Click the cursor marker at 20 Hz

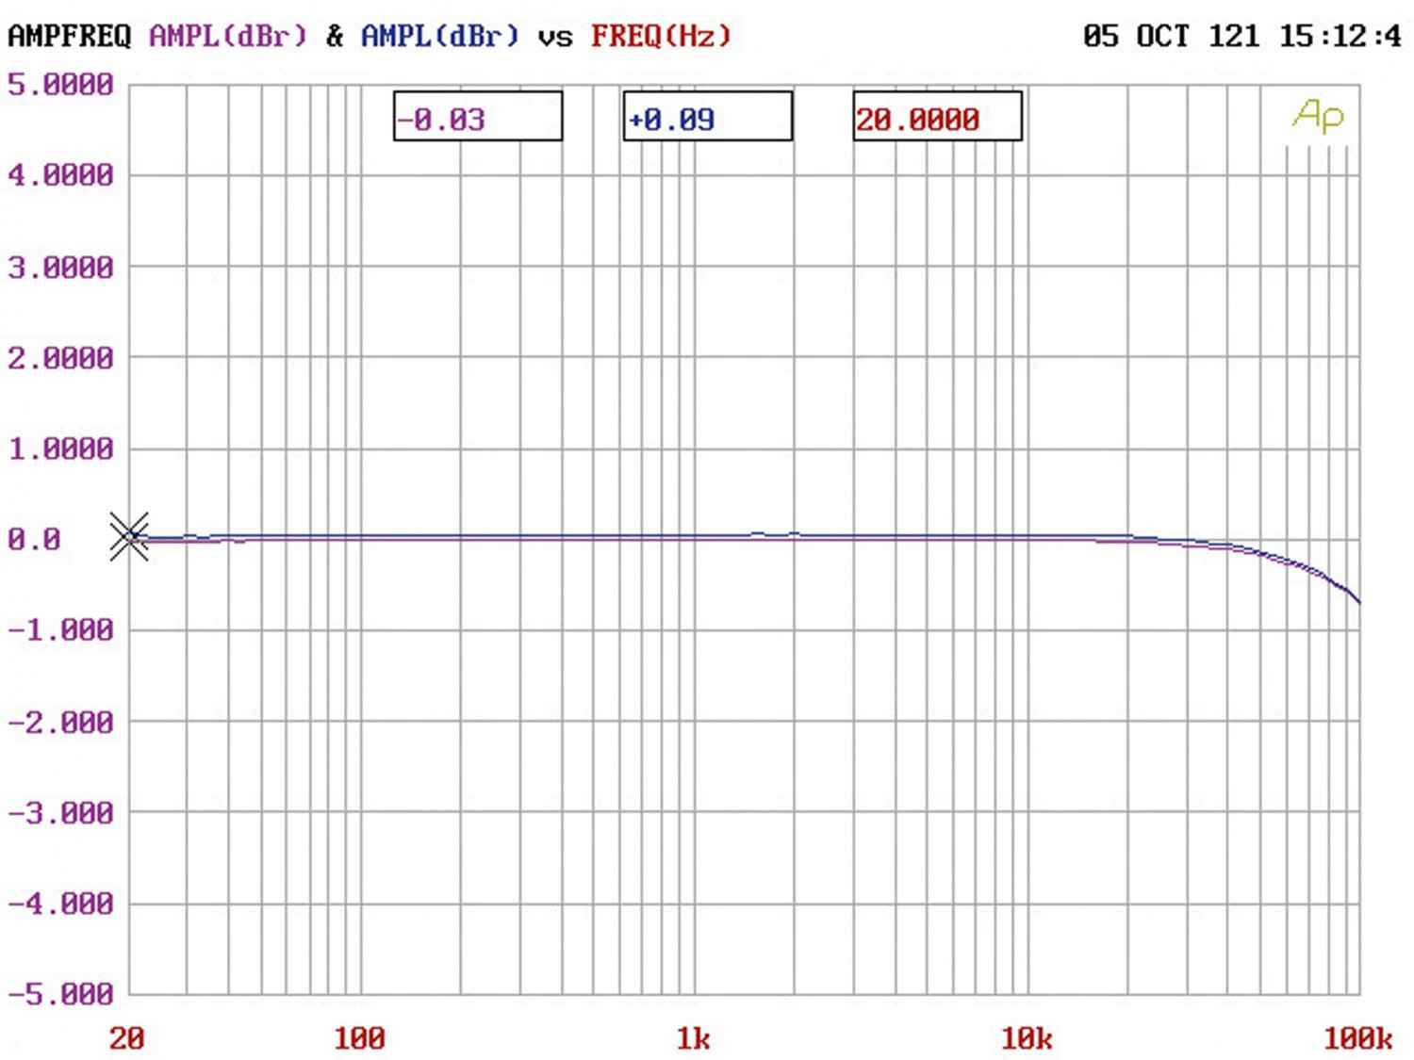pyautogui.click(x=129, y=537)
